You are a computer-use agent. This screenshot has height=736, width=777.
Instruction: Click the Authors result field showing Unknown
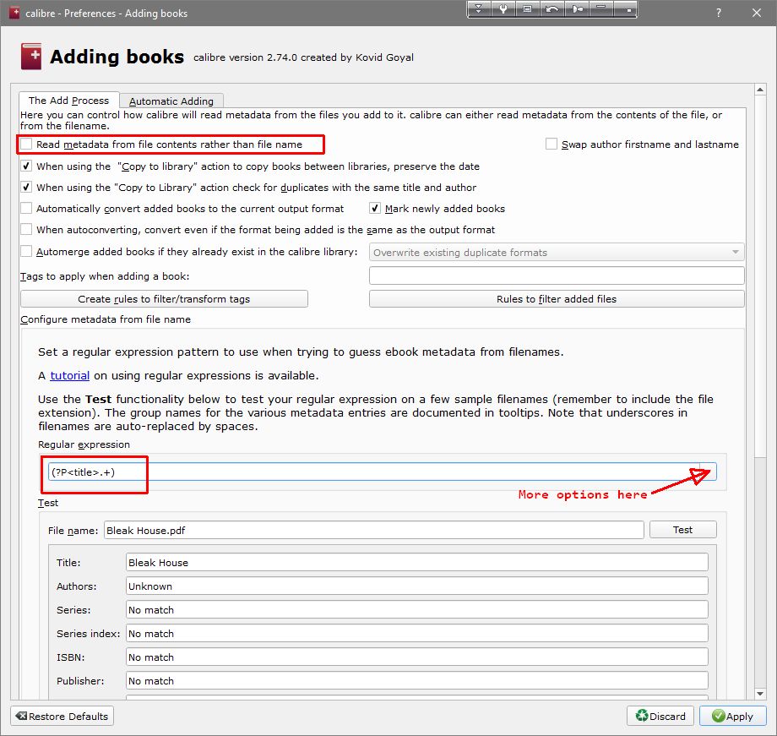pos(416,586)
